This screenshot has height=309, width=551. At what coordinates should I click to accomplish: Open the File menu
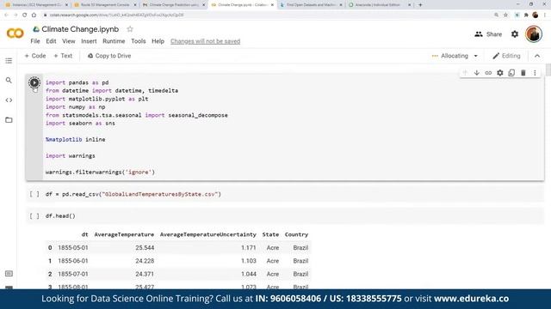(35, 41)
